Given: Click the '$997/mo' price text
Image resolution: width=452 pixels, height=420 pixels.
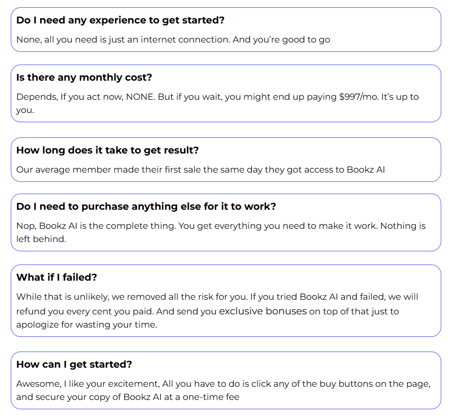Looking at the screenshot, I should click(x=359, y=97).
